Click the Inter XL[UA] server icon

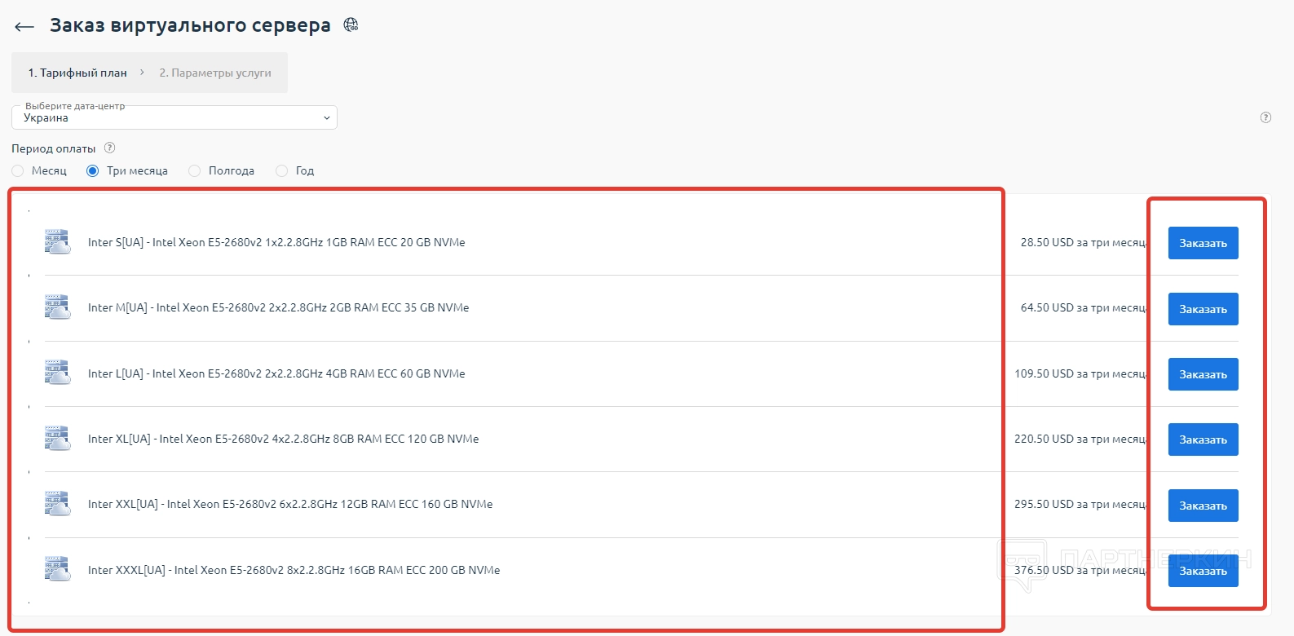pyautogui.click(x=57, y=439)
